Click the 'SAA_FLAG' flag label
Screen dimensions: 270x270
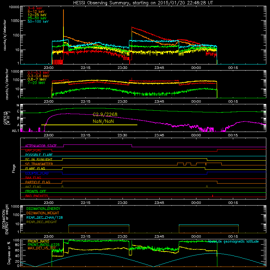[x=33, y=178]
